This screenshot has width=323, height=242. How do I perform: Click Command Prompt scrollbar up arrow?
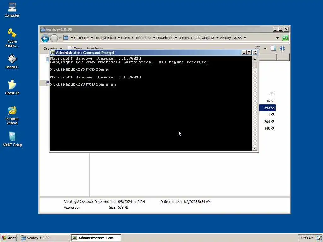click(x=255, y=59)
